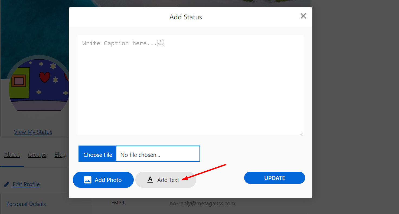Grab the caption box resize handle
Image resolution: width=399 pixels, height=214 pixels.
click(301, 133)
